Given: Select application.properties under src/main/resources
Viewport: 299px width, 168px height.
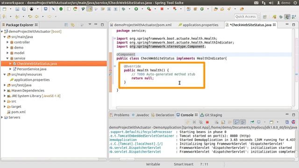Looking at the screenshot, I should 32,80.
